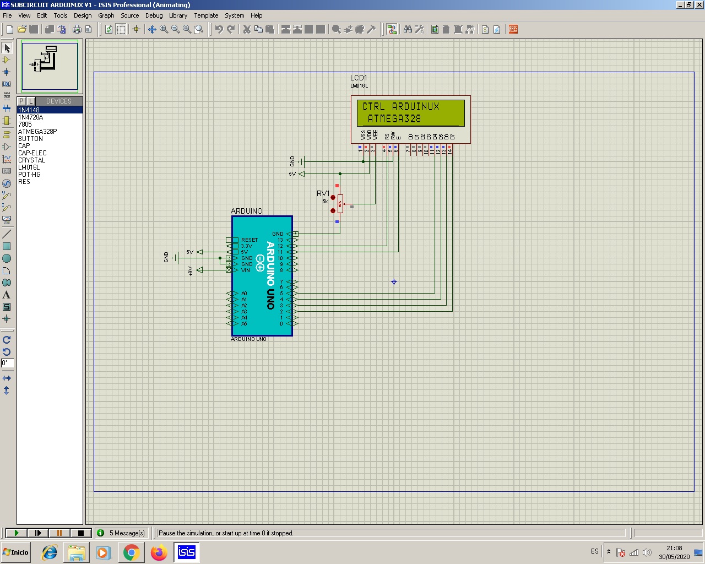
Task: Toggle the false origin toolbar button
Action: 136,29
